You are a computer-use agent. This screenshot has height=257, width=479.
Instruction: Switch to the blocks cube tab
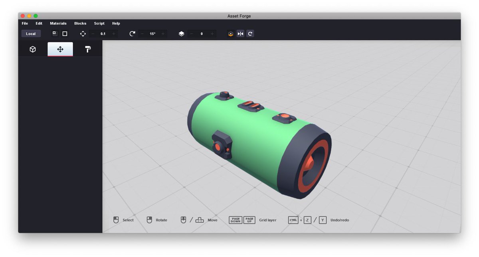click(33, 49)
